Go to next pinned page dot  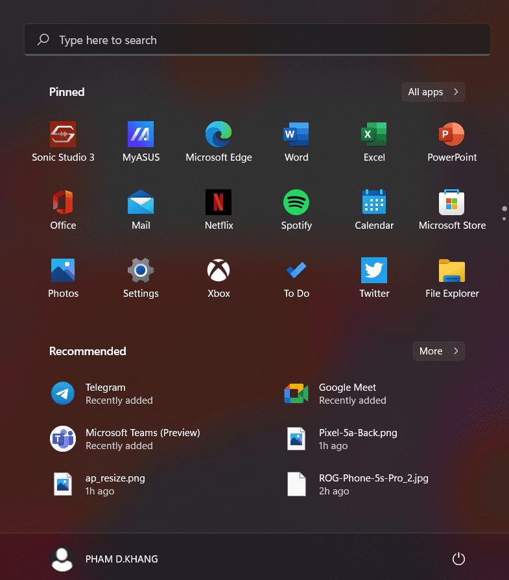click(x=504, y=218)
